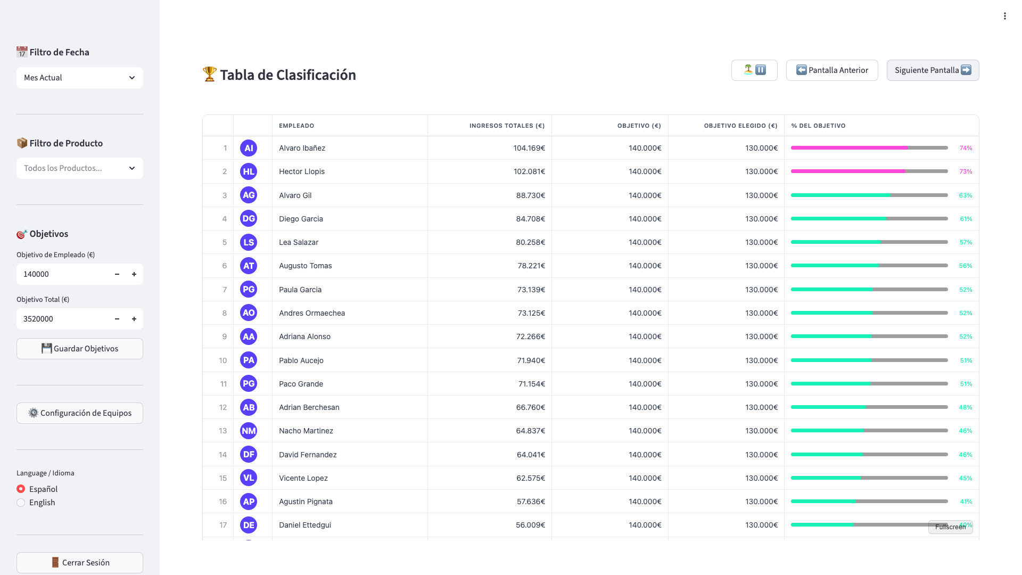Click the % del Objetivo column header
This screenshot has height=575, width=1022.
(x=881, y=126)
